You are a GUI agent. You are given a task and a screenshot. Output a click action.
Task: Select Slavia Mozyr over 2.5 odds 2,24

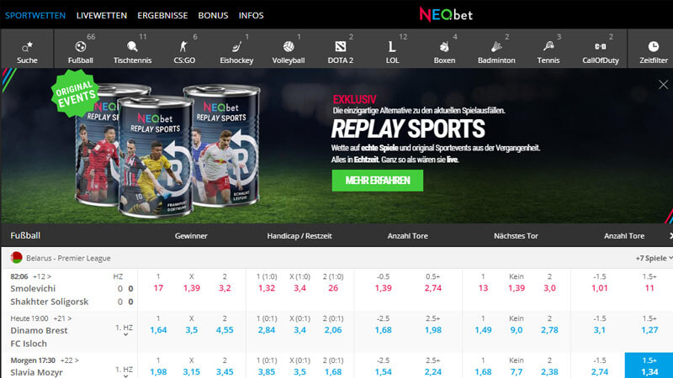433,371
